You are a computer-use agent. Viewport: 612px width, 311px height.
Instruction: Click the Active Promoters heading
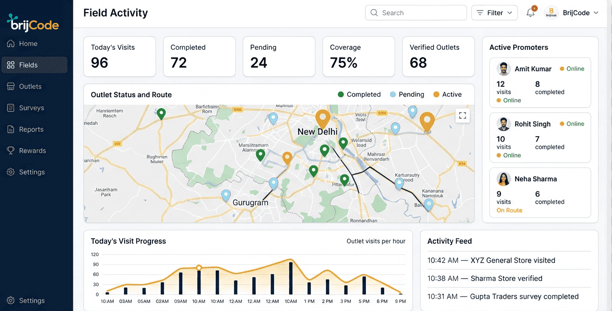[x=519, y=47]
